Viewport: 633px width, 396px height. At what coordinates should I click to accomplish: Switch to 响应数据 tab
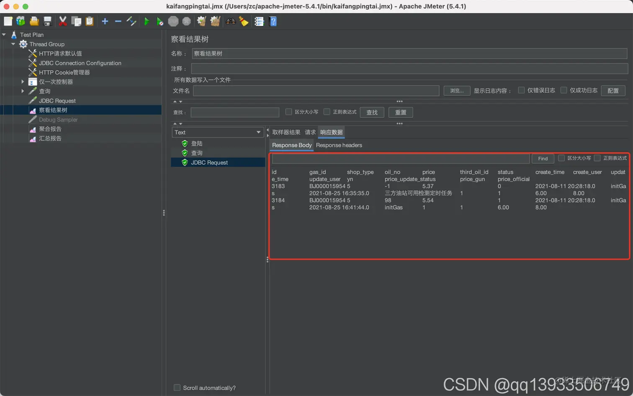[x=332, y=132]
